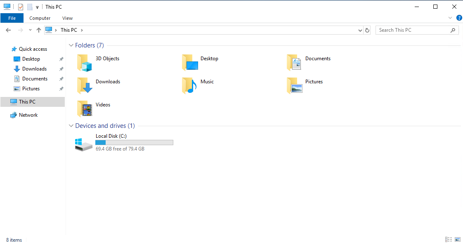Switch to the View ribbon tab

pyautogui.click(x=67, y=18)
